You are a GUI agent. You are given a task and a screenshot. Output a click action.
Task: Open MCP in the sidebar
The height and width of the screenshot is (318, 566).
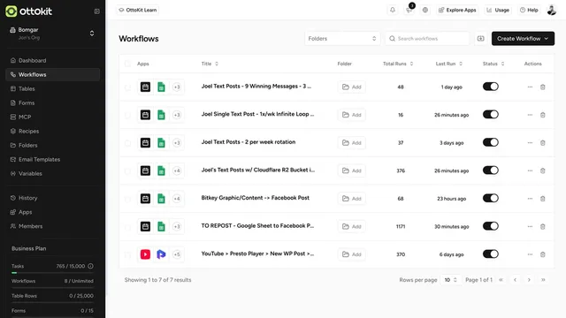[x=53, y=117]
